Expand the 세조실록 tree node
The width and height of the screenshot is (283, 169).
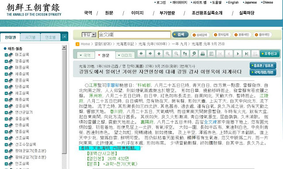pyautogui.click(x=6, y=94)
